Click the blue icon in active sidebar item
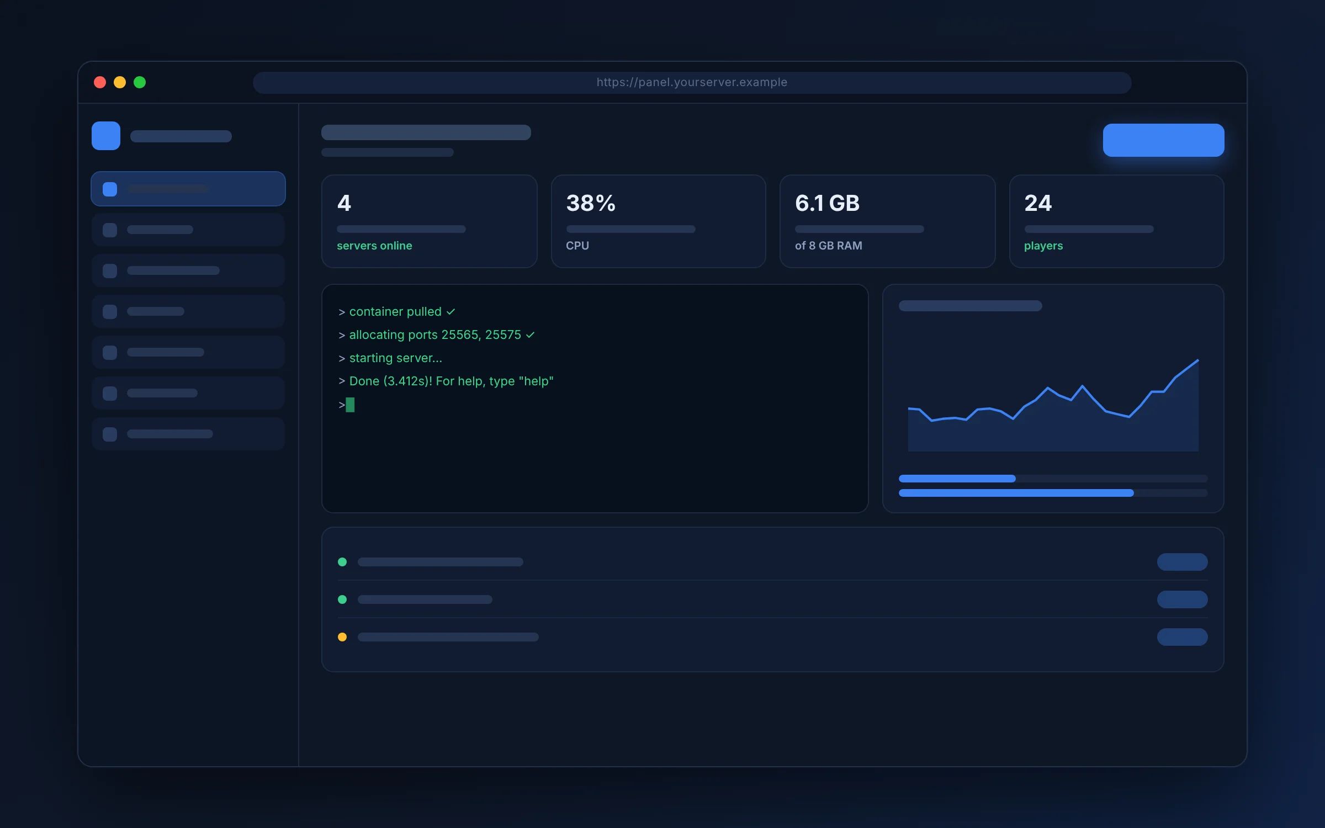Screen dimensions: 1325x828 110,189
